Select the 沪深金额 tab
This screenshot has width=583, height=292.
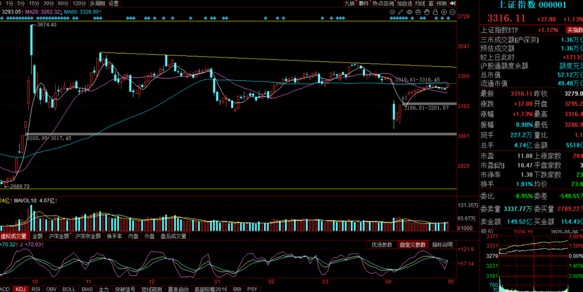[59, 235]
